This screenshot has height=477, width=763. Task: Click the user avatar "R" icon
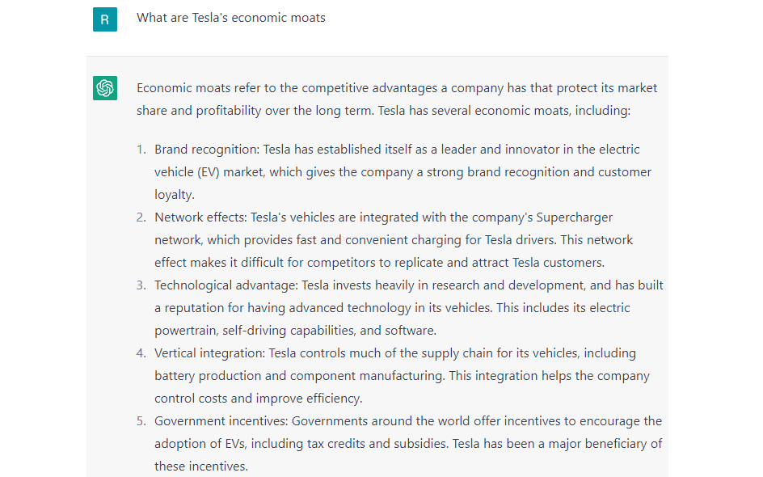click(x=105, y=19)
